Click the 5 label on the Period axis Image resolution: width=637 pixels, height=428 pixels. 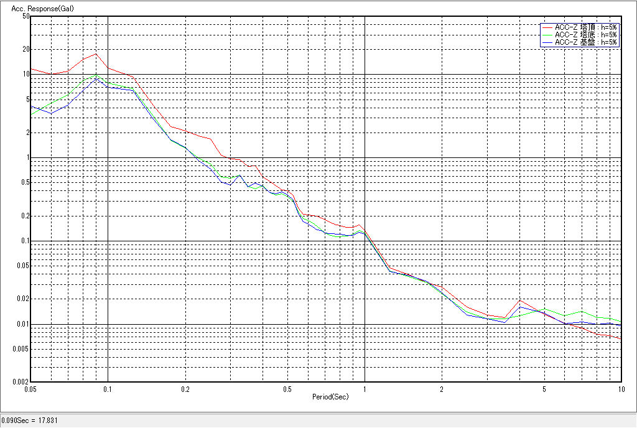click(544, 389)
